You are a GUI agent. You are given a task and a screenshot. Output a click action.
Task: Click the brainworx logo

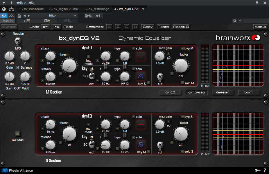238,38
